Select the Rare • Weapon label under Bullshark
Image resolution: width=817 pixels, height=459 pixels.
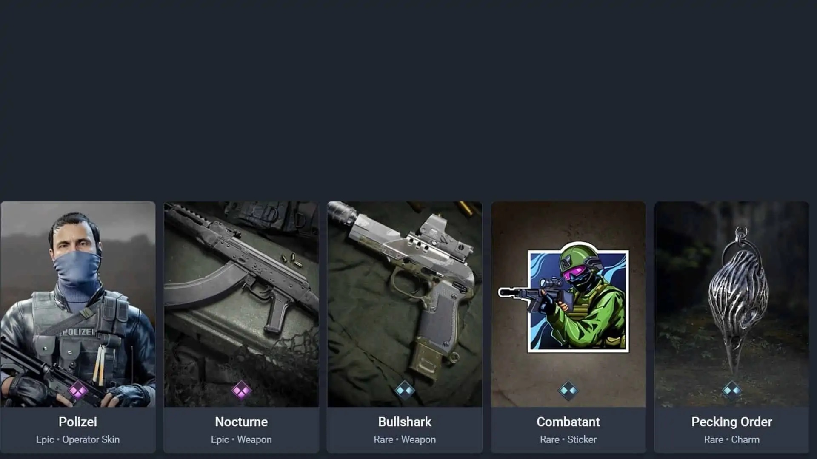(405, 439)
